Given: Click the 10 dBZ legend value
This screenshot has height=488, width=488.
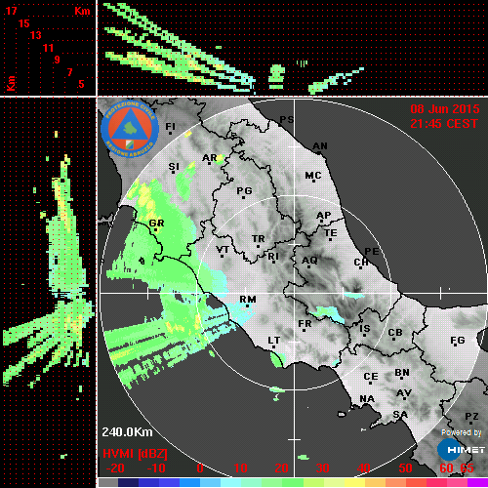Looking at the screenshot, I should point(241,468).
